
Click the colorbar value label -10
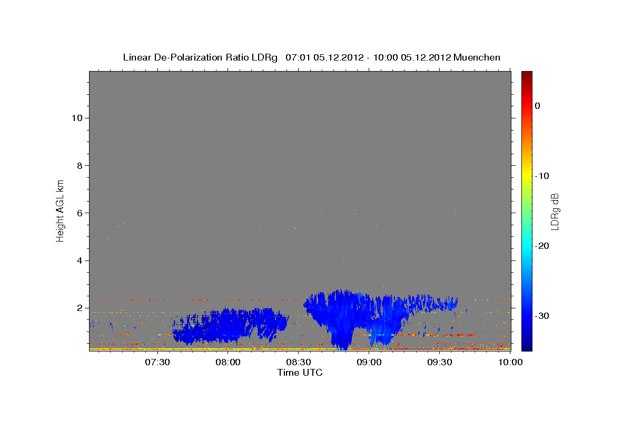543,176
